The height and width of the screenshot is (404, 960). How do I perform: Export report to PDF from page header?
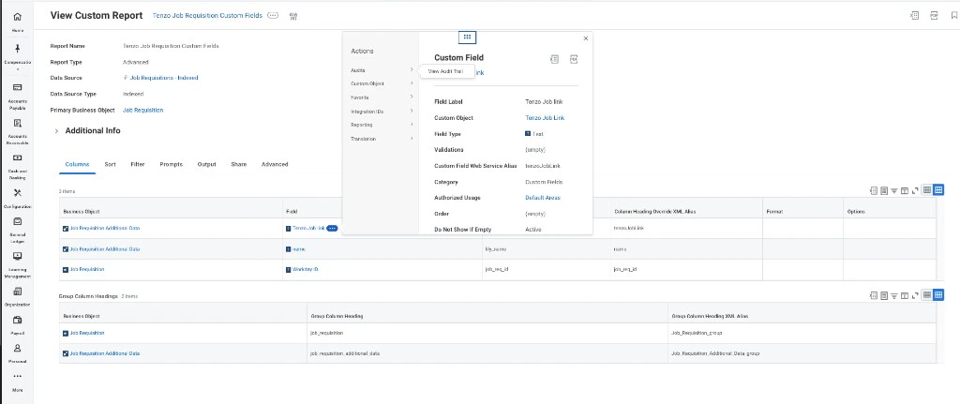[934, 16]
